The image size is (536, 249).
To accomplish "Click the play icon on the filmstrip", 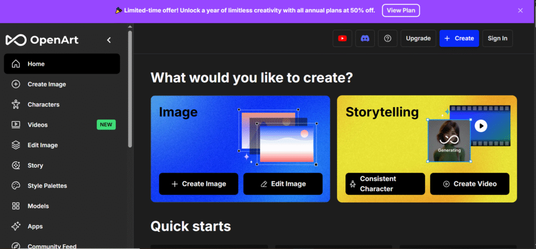I will [x=481, y=126].
